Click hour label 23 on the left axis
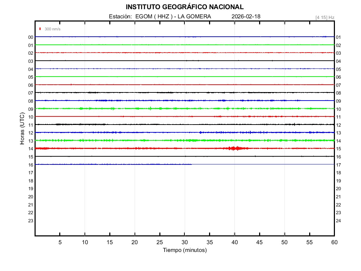 click(x=31, y=221)
